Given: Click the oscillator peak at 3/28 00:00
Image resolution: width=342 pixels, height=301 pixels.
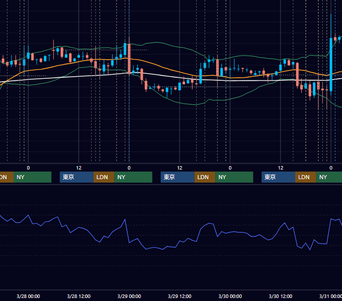Looking at the screenshot, I should point(28,215).
